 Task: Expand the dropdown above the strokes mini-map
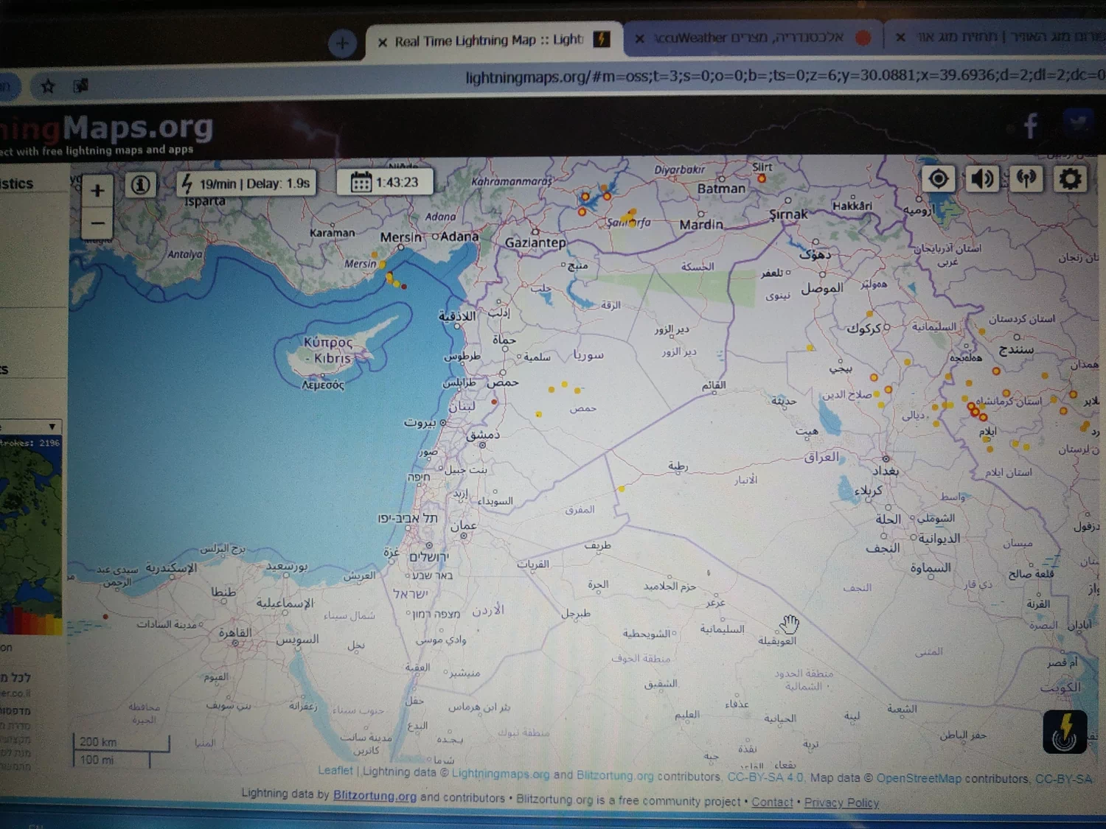(x=52, y=427)
